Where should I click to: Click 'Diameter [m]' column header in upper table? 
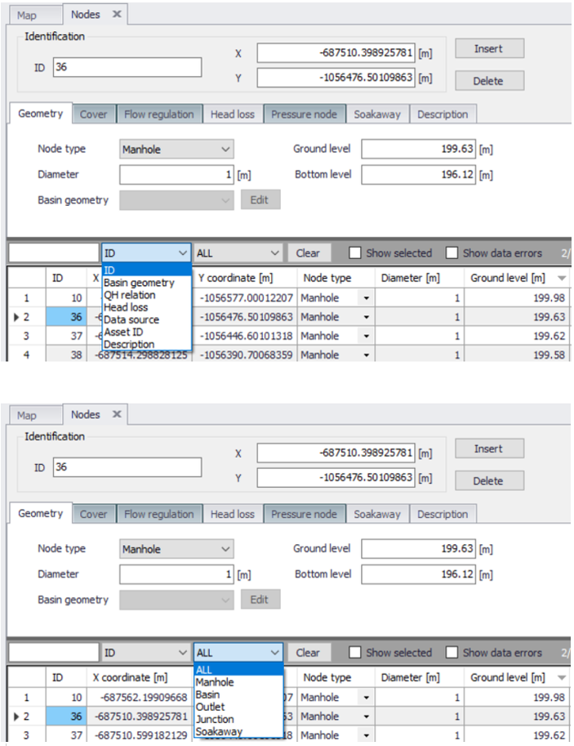420,278
